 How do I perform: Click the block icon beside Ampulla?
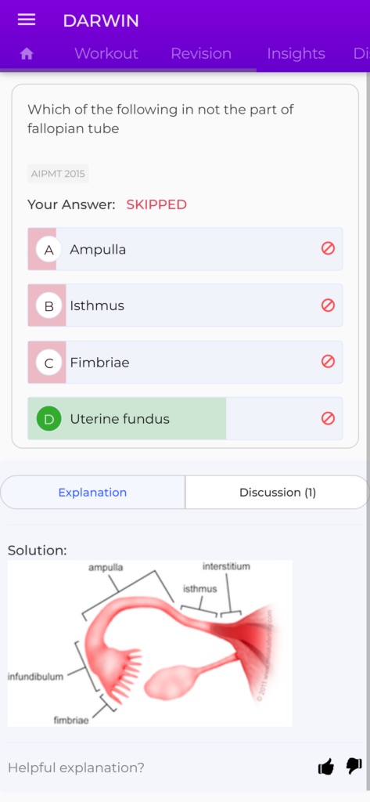328,248
